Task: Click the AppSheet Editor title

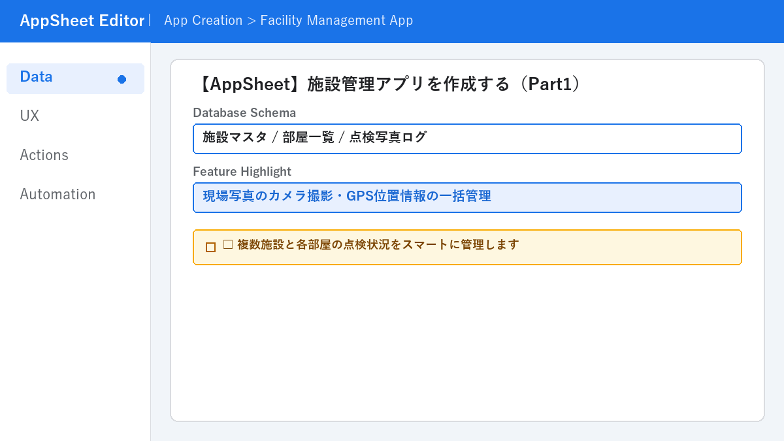Action: coord(82,21)
